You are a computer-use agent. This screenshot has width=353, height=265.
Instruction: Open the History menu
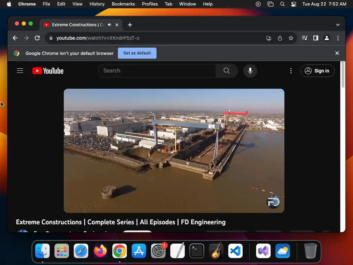click(x=97, y=4)
